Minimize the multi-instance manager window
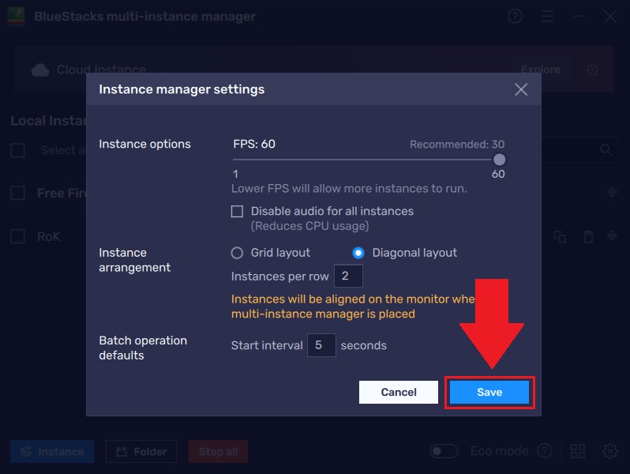Screen dimensions: 630x474 (578, 17)
